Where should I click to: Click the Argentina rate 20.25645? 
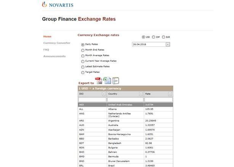(x=159, y=121)
